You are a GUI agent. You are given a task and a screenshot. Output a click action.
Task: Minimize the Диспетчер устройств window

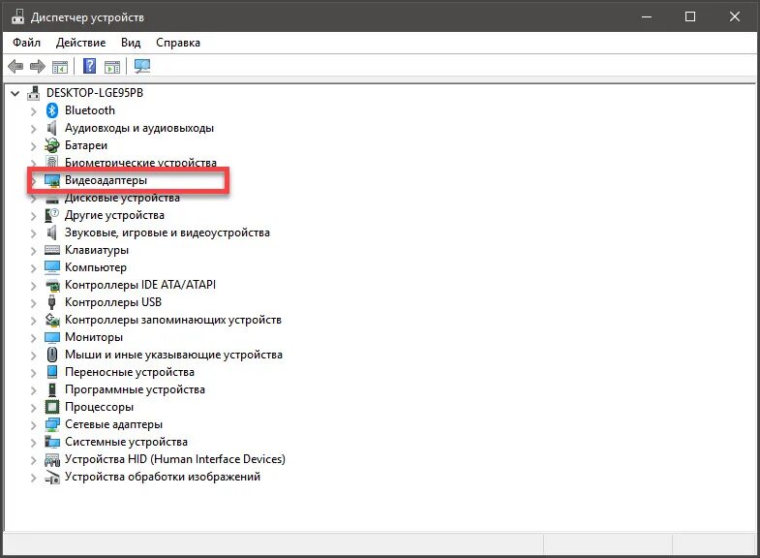(x=647, y=17)
